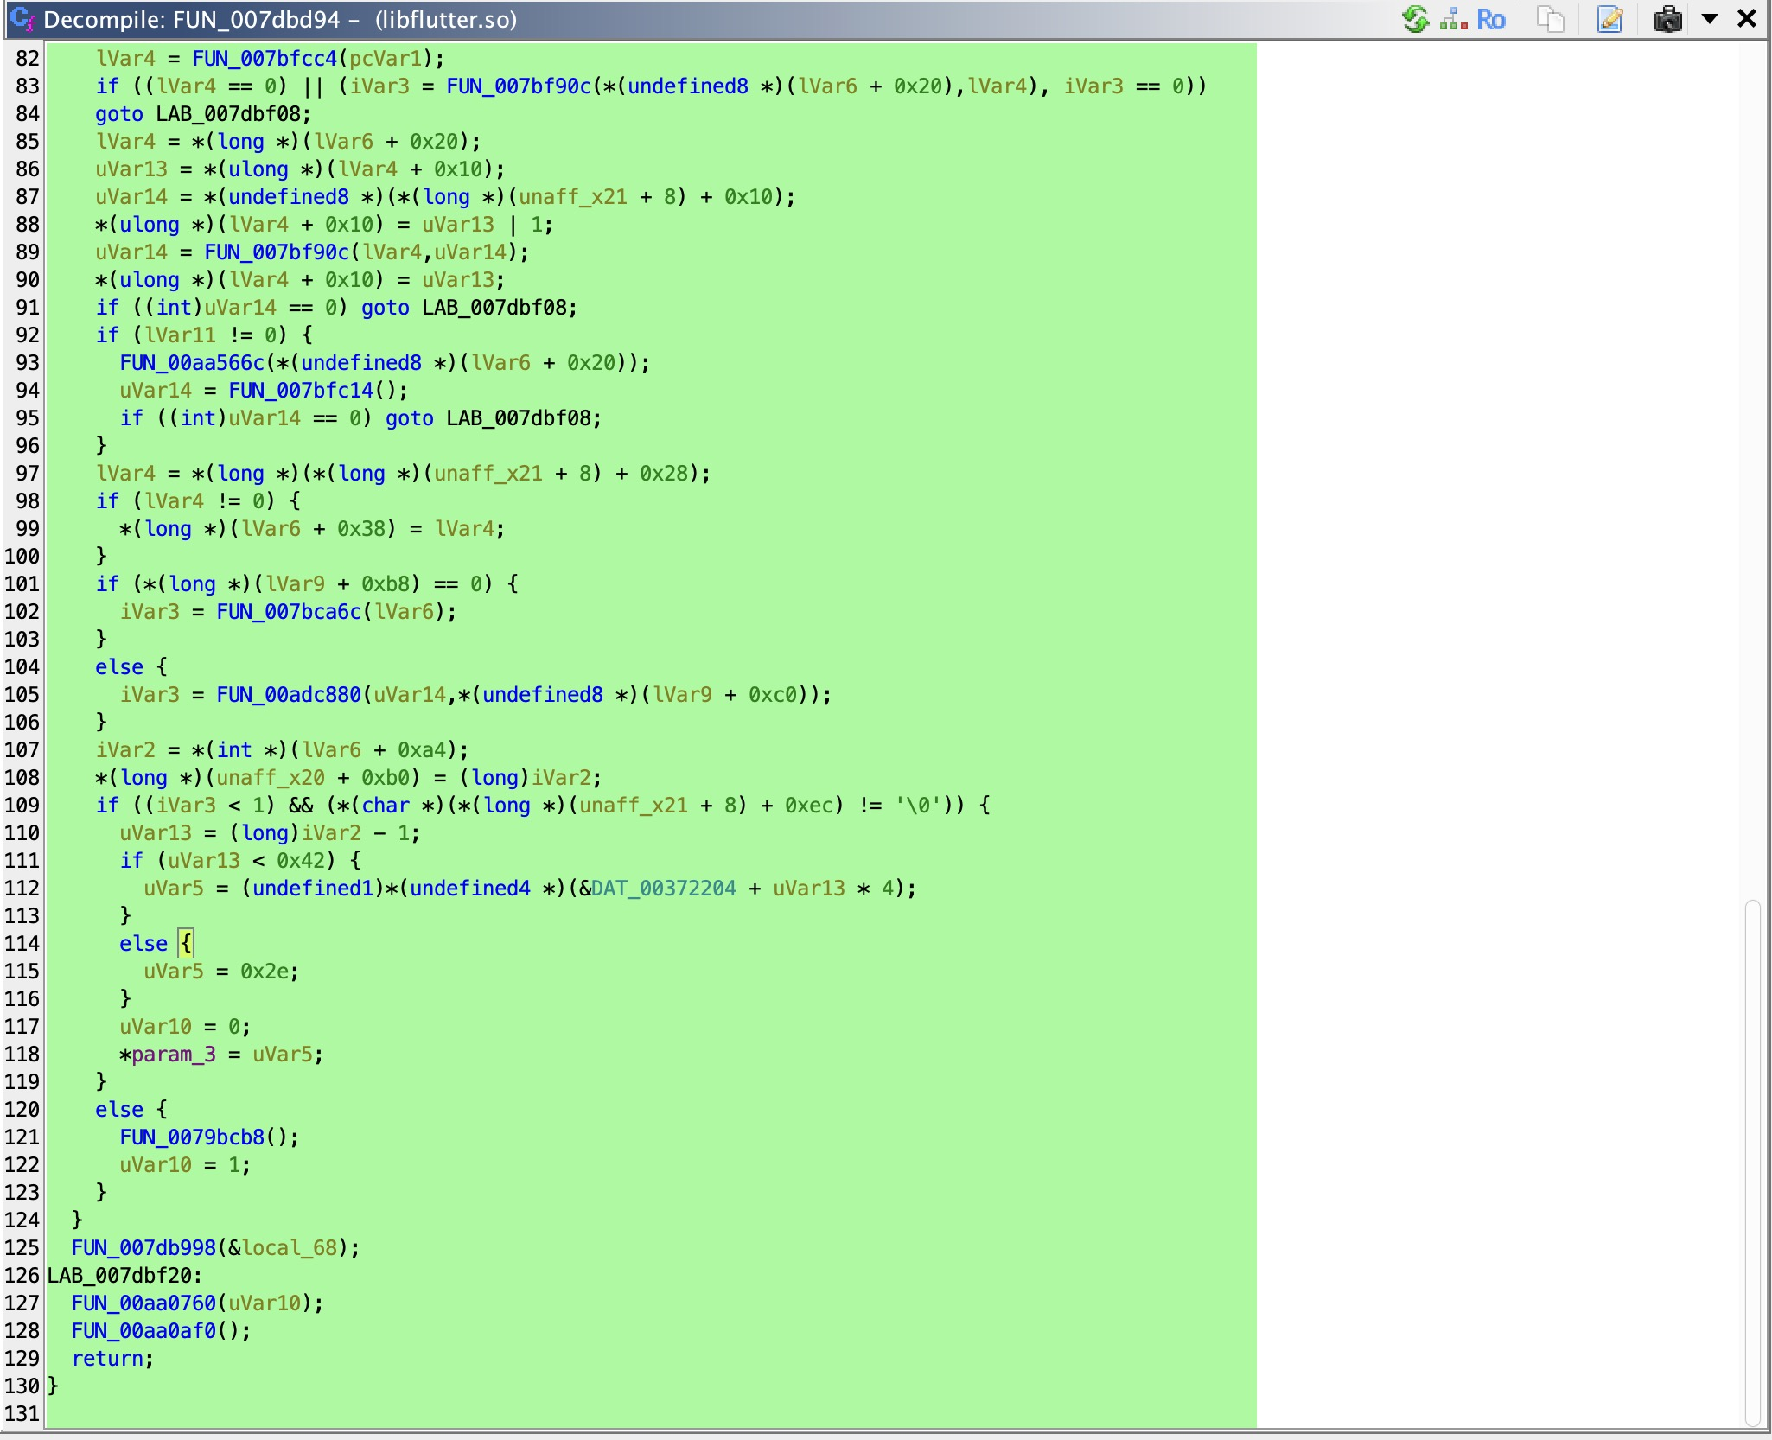Viewport: 1772px width, 1440px height.
Task: Close the Decompile panel with the X
Action: coord(1746,19)
